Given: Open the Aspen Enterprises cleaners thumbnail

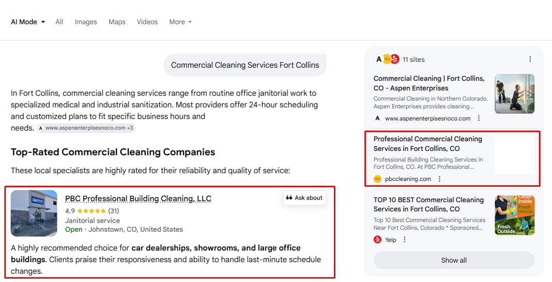Looking at the screenshot, I should click(514, 94).
